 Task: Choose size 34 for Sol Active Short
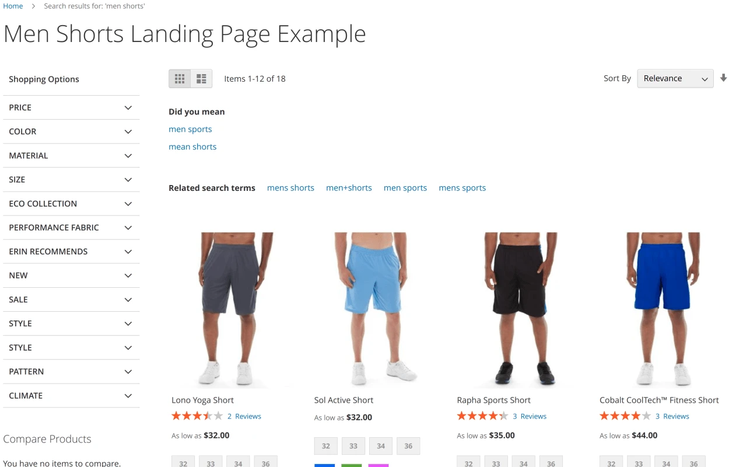381,446
